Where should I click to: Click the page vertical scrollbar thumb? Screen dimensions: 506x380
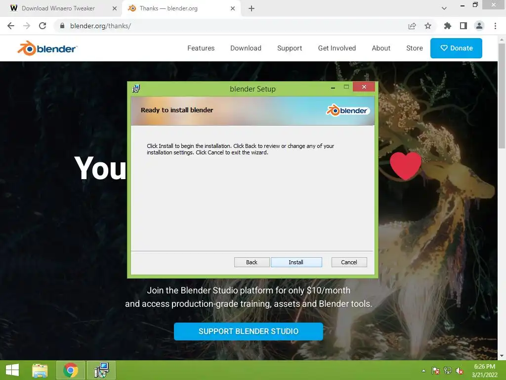502,95
